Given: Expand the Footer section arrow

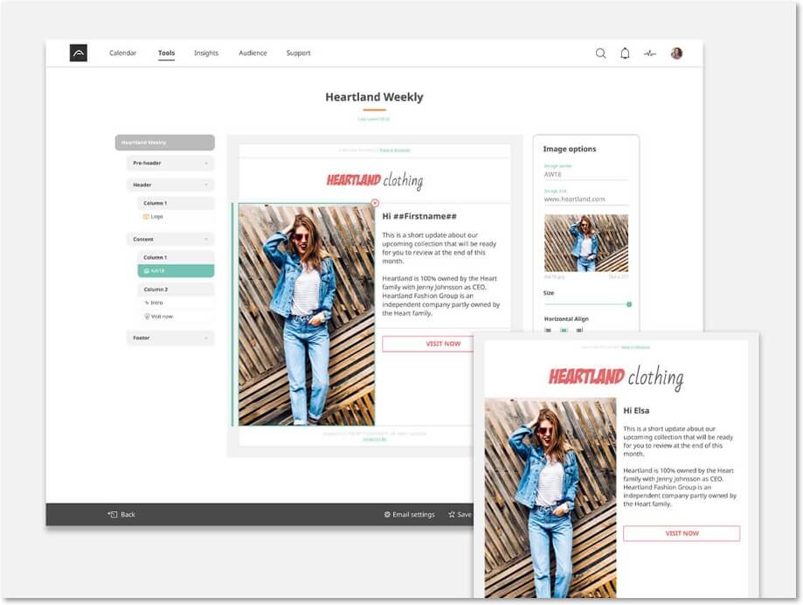Looking at the screenshot, I should [x=206, y=338].
